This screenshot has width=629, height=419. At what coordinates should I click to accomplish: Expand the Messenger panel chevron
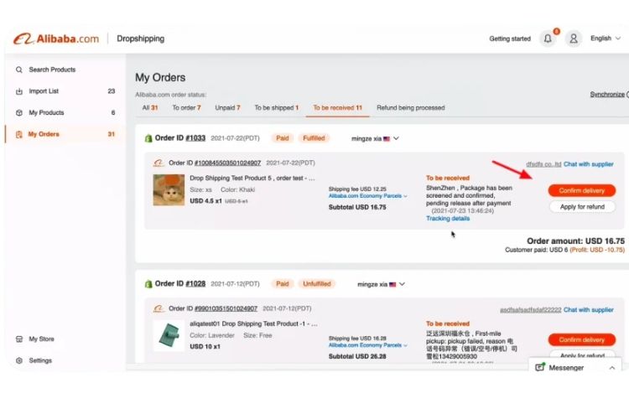point(611,368)
